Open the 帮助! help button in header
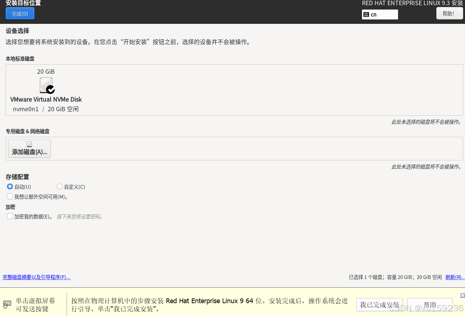 pos(449,14)
